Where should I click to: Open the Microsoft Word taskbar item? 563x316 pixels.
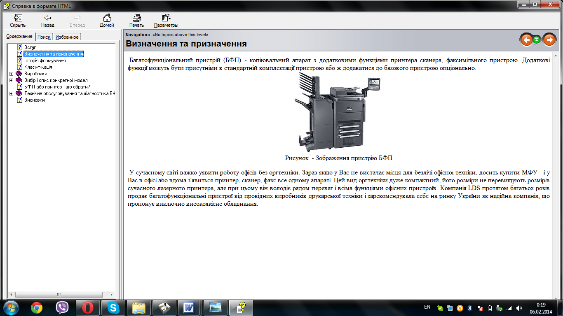[x=189, y=307]
